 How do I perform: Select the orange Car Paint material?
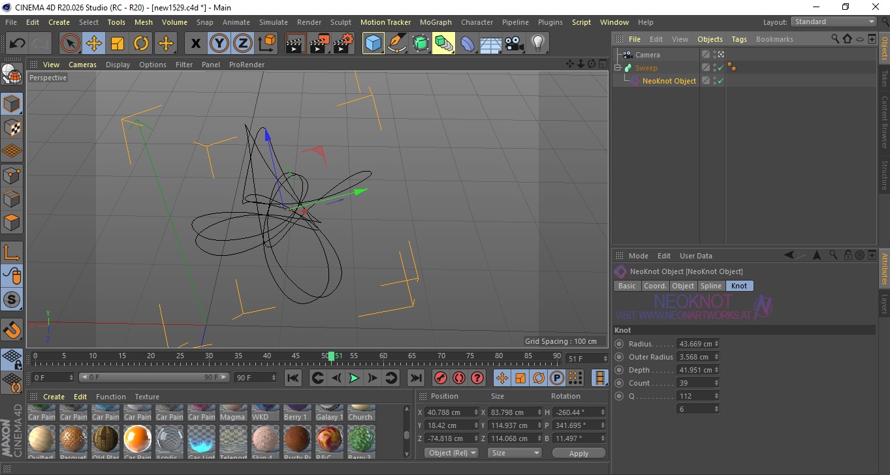138,438
